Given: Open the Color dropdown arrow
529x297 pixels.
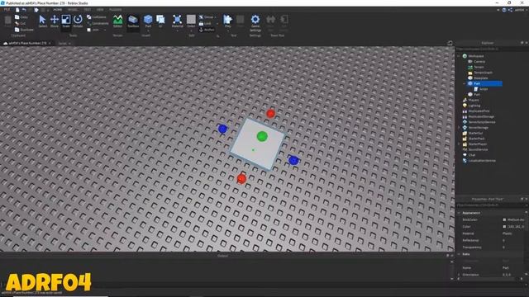Looking at the screenshot, I should [x=191, y=31].
